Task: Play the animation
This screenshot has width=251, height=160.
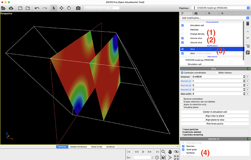Action: (143, 152)
